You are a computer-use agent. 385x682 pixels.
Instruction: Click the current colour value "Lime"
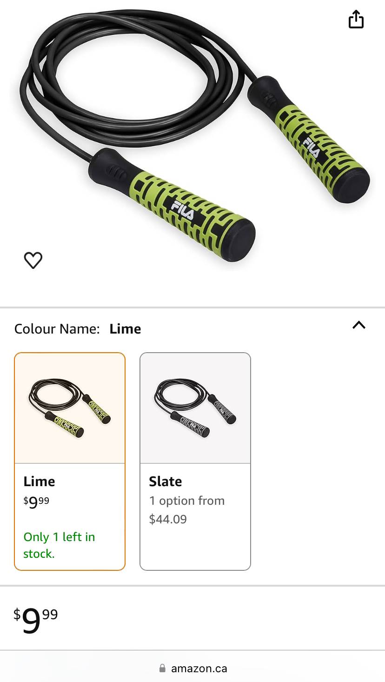coord(125,328)
